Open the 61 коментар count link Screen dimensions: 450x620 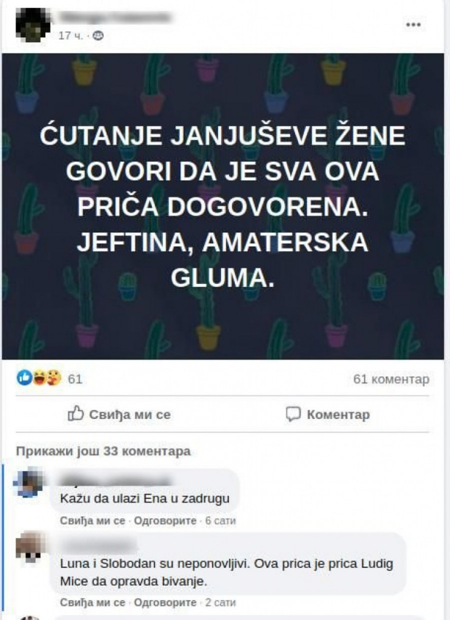391,379
